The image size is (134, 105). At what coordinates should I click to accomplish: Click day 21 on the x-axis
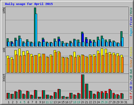86,102
